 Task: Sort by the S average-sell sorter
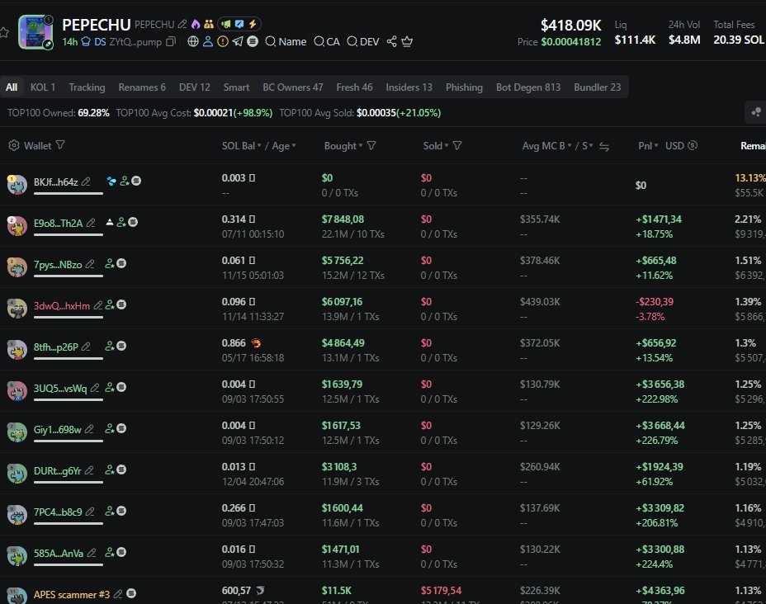[x=587, y=146]
